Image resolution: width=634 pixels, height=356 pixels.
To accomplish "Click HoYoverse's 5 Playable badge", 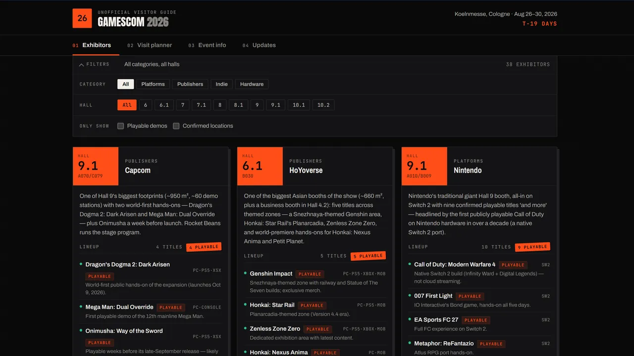I will click(368, 256).
